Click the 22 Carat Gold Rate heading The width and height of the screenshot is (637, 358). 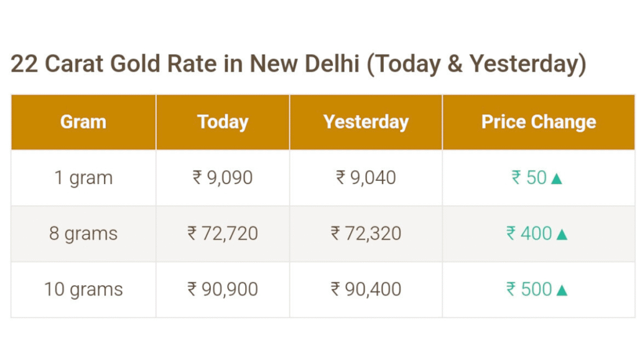click(x=299, y=64)
